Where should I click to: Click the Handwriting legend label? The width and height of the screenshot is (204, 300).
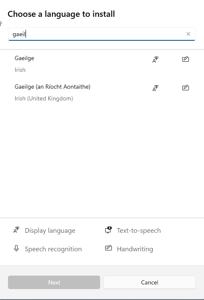[135, 249]
